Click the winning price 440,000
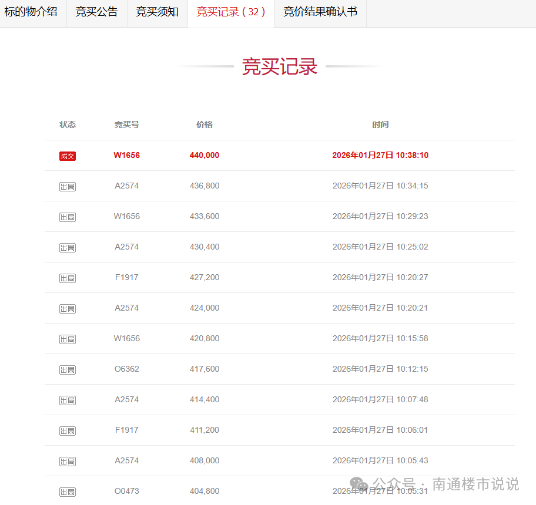The height and width of the screenshot is (505, 536). [204, 156]
